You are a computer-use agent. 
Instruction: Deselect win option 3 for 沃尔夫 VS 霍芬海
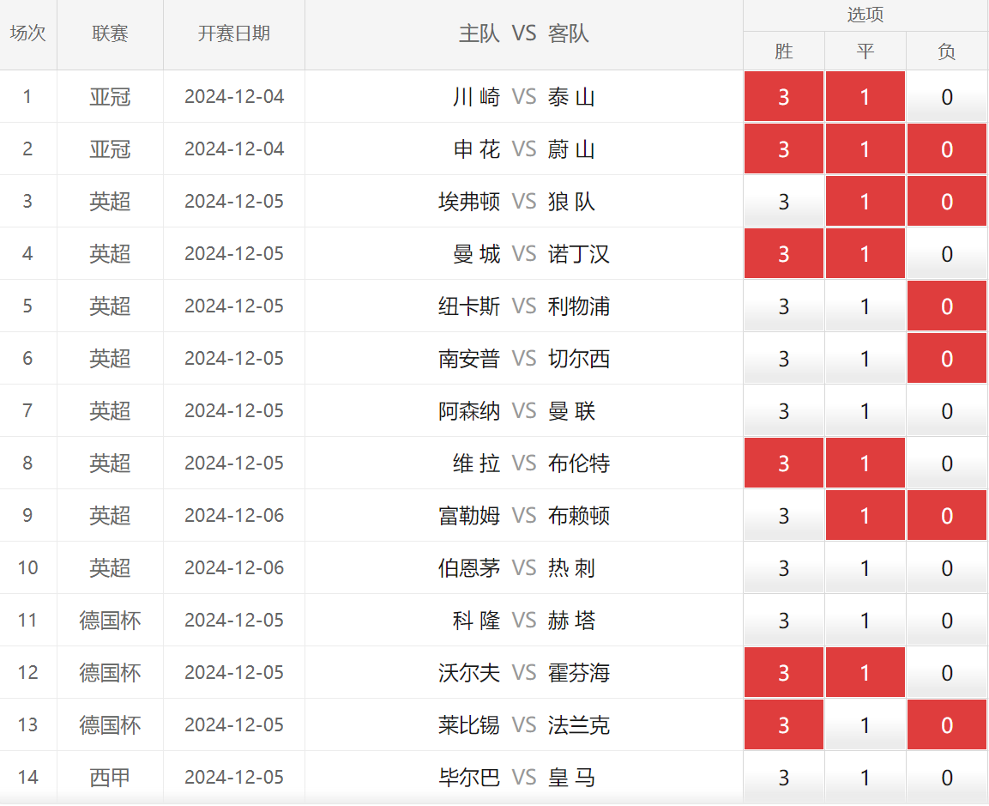click(783, 673)
